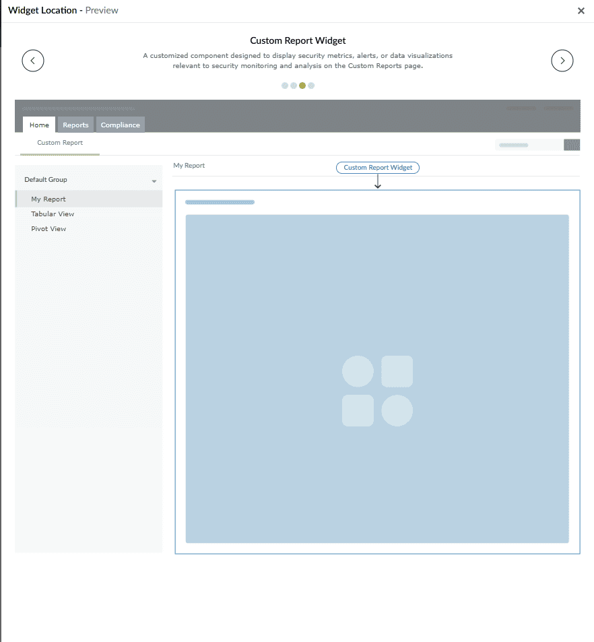Screen dimensions: 594x642
Task: Select the Home tab
Action: pyautogui.click(x=38, y=125)
